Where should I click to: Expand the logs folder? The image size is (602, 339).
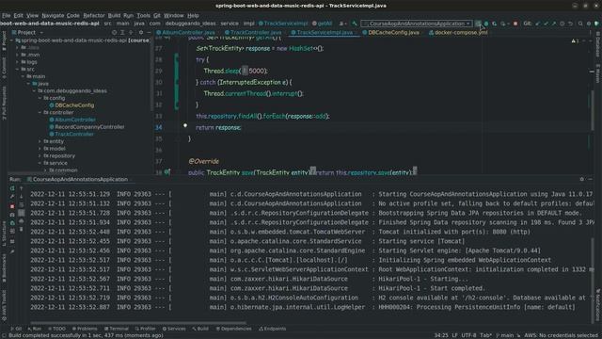pos(18,62)
